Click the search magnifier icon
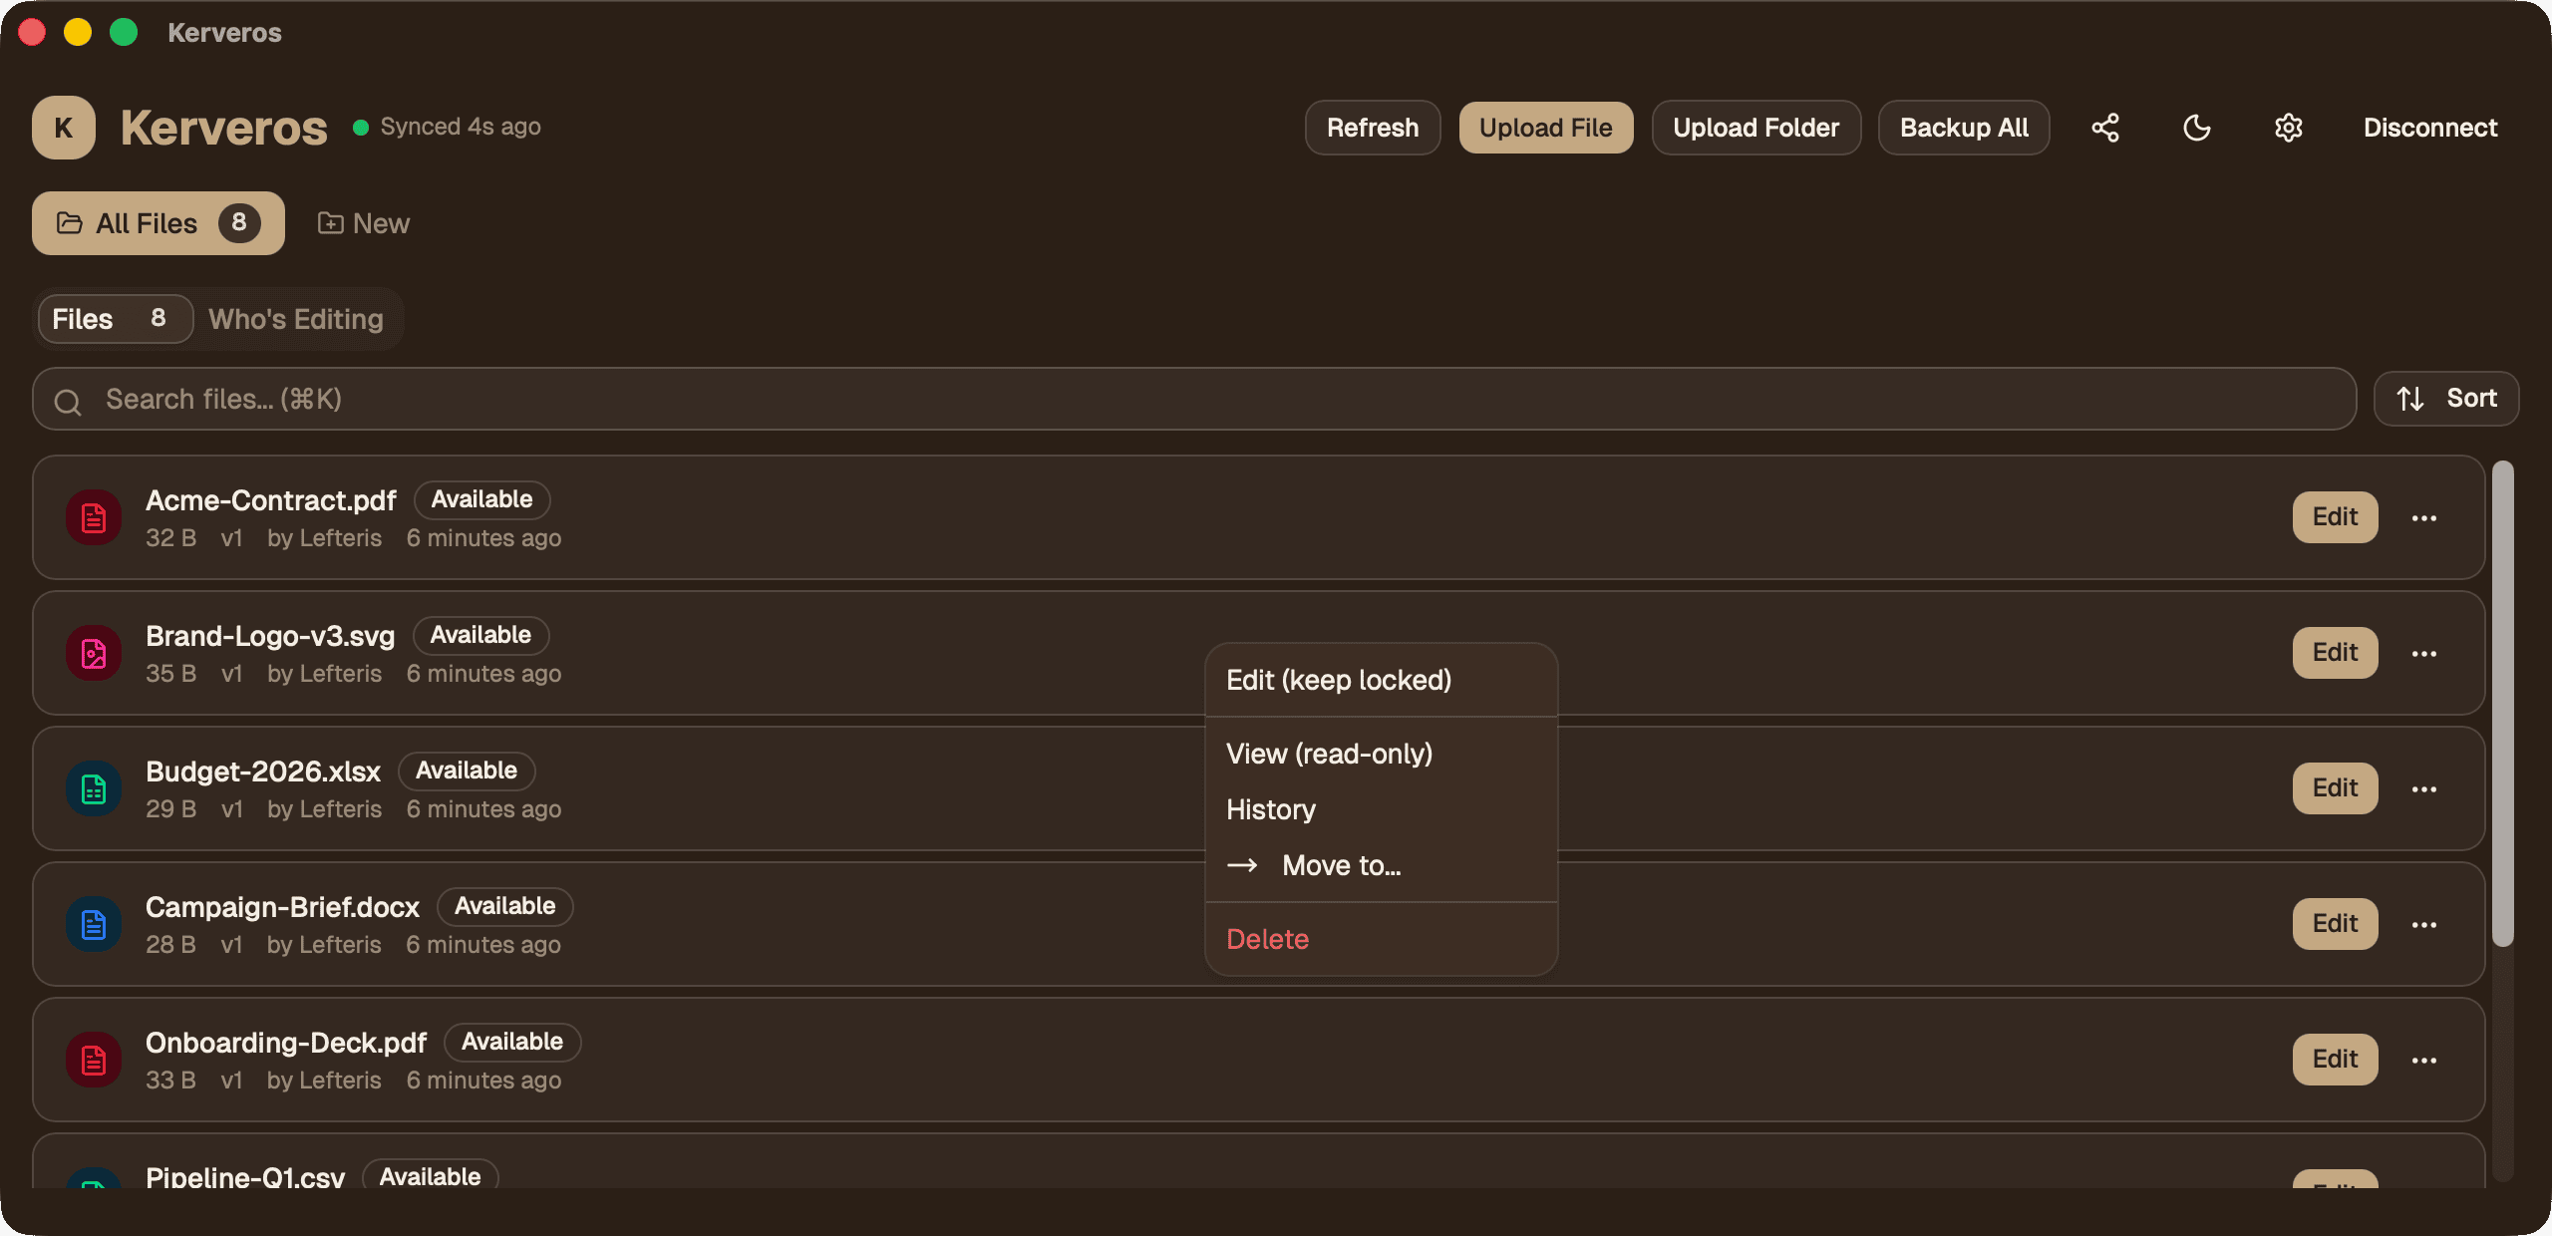Screen dimensions: 2552x1236 point(68,401)
